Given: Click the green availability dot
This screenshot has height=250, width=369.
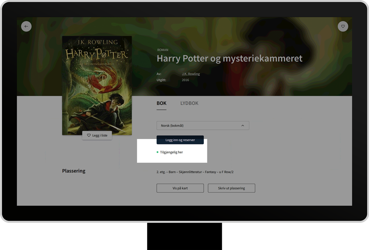Looking at the screenshot, I should pos(157,152).
